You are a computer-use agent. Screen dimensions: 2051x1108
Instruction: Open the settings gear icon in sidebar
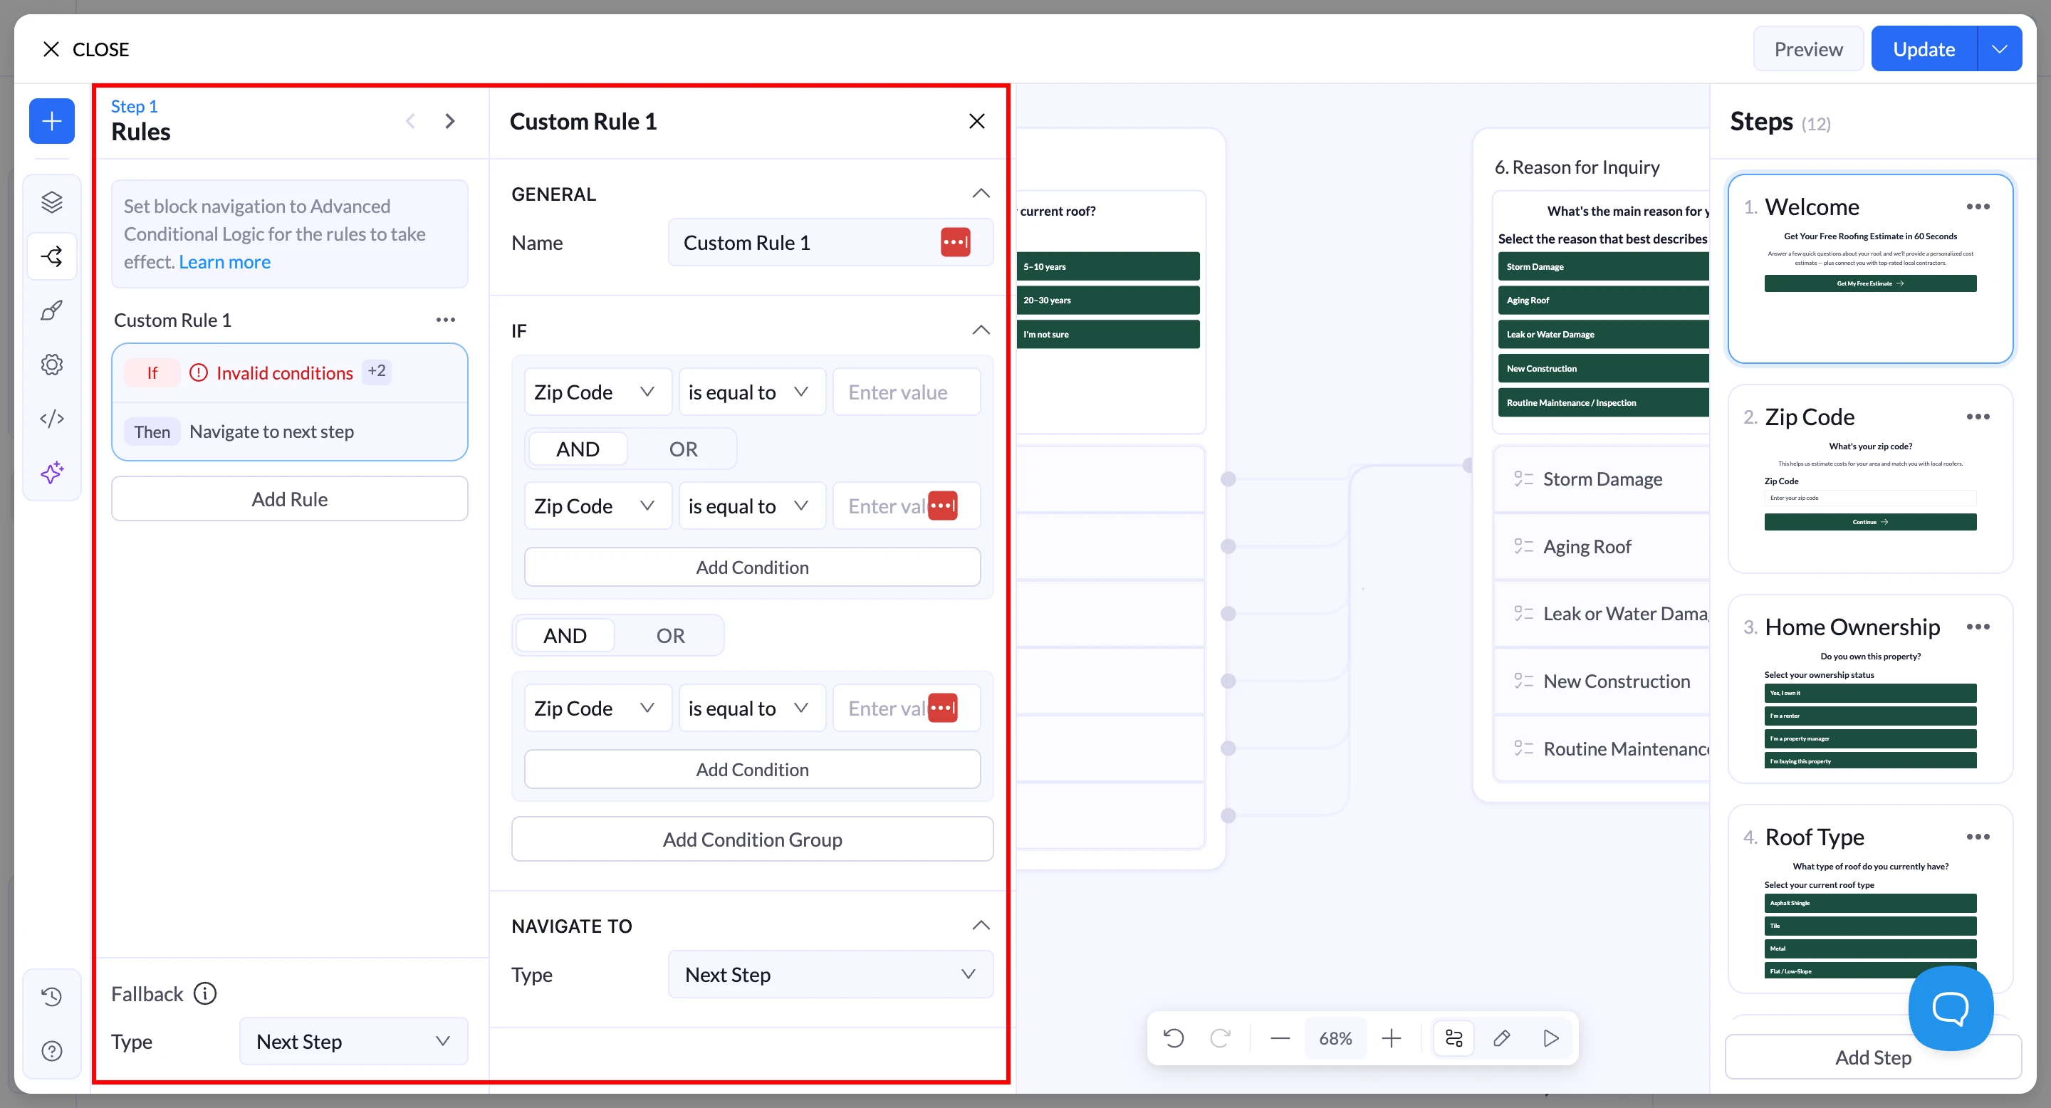[x=52, y=365]
